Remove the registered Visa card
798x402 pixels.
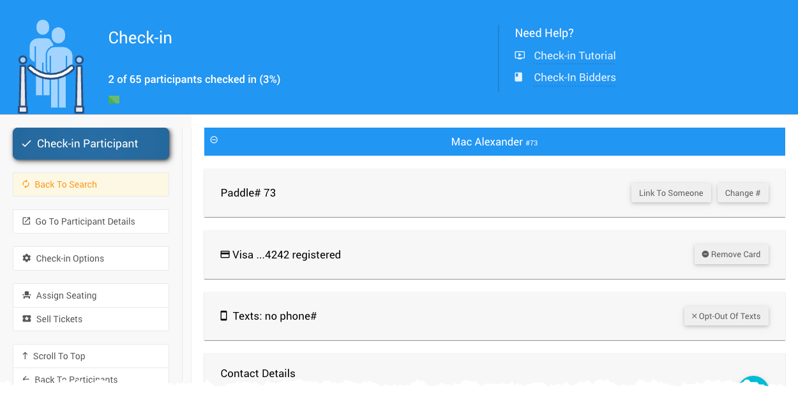(731, 254)
